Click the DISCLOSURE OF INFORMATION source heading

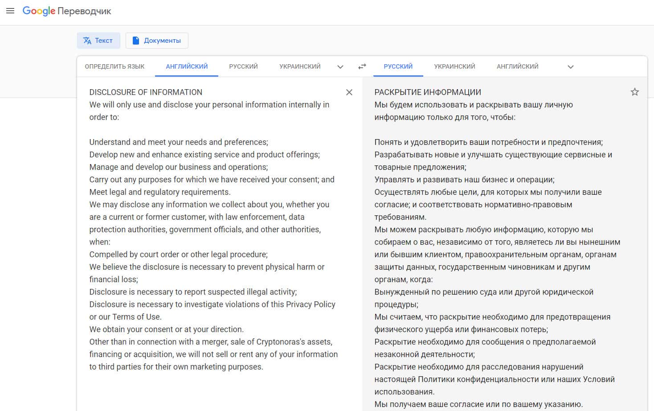coord(146,92)
